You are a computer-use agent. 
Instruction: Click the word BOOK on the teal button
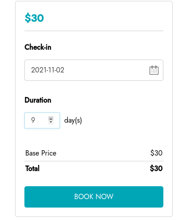84,196
